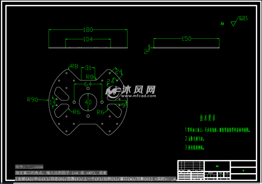Viewport: 262px width, 184px height.
Task: Select the surface roughness triangle symbol
Action: pyautogui.click(x=234, y=24)
